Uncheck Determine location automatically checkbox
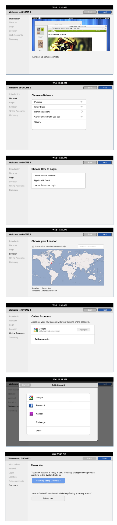The image size is (117, 525). point(33,246)
